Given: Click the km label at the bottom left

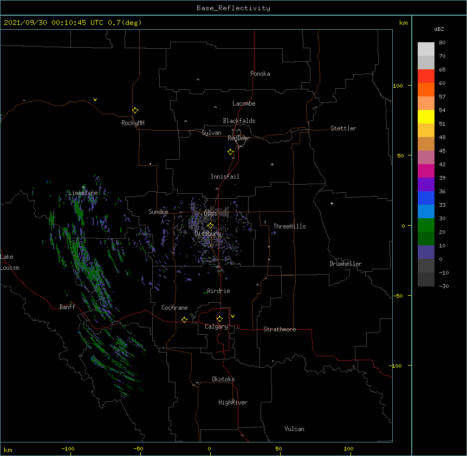Looking at the screenshot, I should (x=8, y=450).
